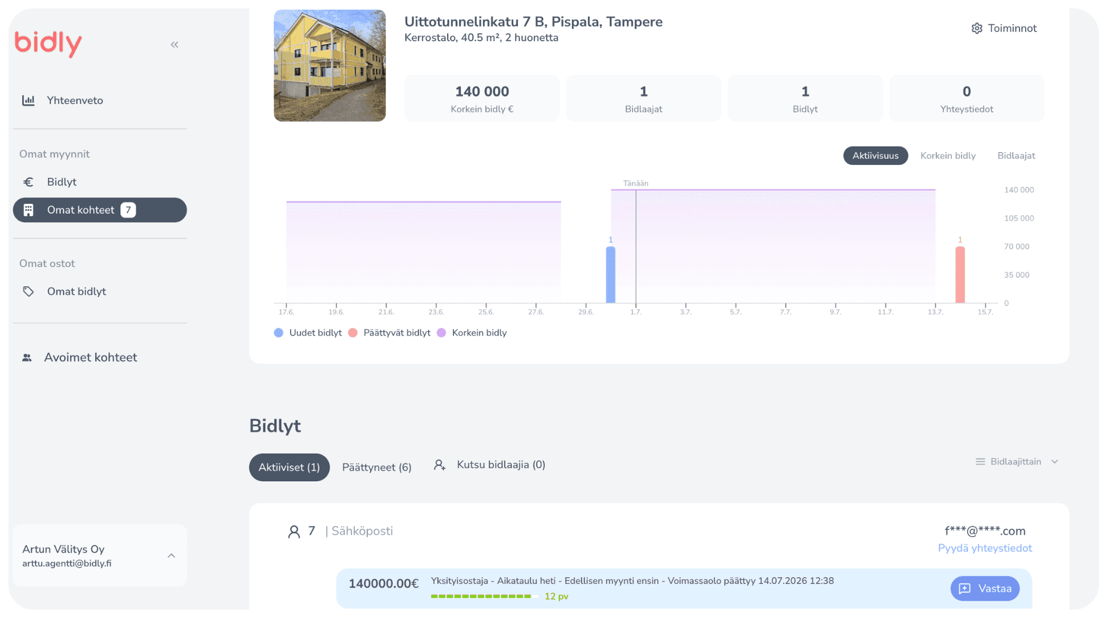Viewport: 1099px width, 618px height.
Task: Click the yellow apartment building photo
Action: (330, 65)
